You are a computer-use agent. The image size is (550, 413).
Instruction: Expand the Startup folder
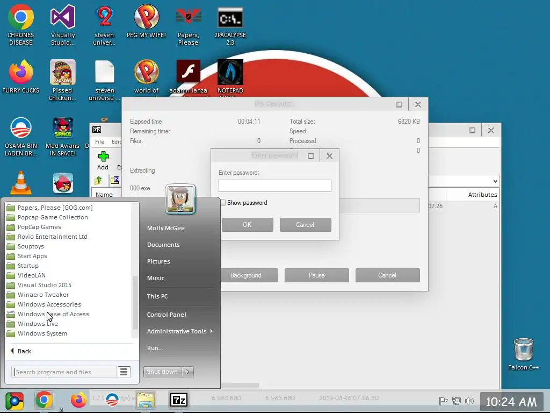(x=23, y=266)
